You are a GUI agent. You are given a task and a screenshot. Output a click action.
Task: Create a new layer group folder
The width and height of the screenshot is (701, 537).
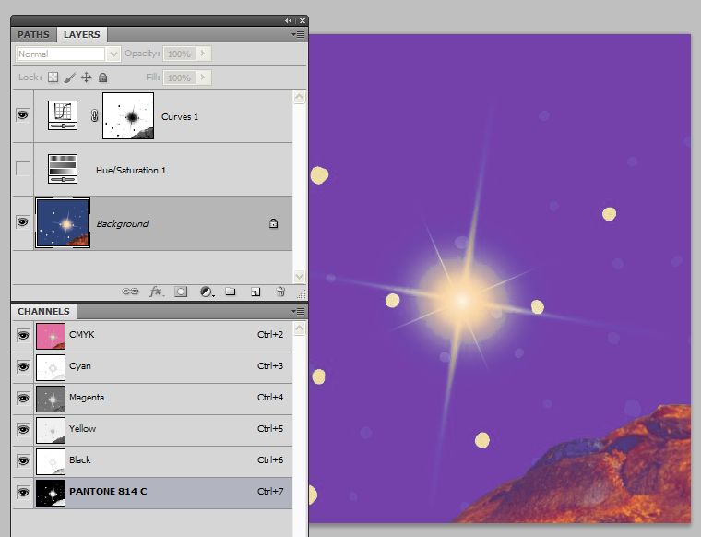pos(231,292)
